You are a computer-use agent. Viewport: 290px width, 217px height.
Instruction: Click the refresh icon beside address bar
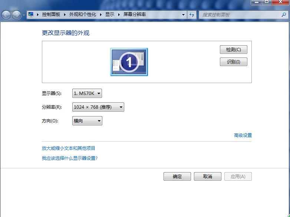(x=192, y=14)
